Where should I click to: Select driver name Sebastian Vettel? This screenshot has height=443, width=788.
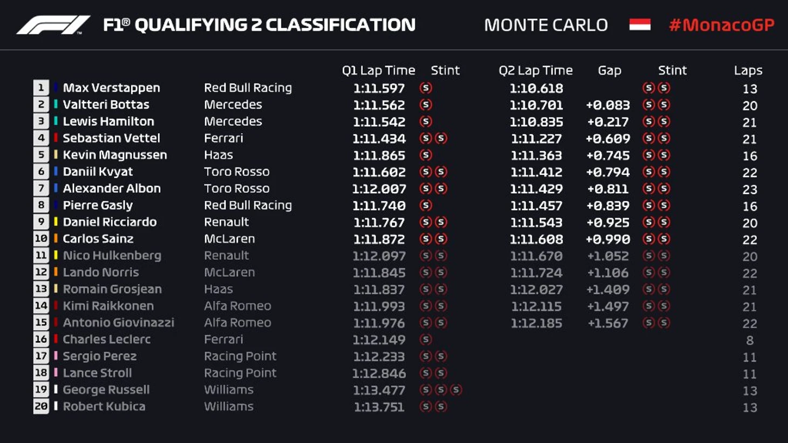[x=111, y=138]
